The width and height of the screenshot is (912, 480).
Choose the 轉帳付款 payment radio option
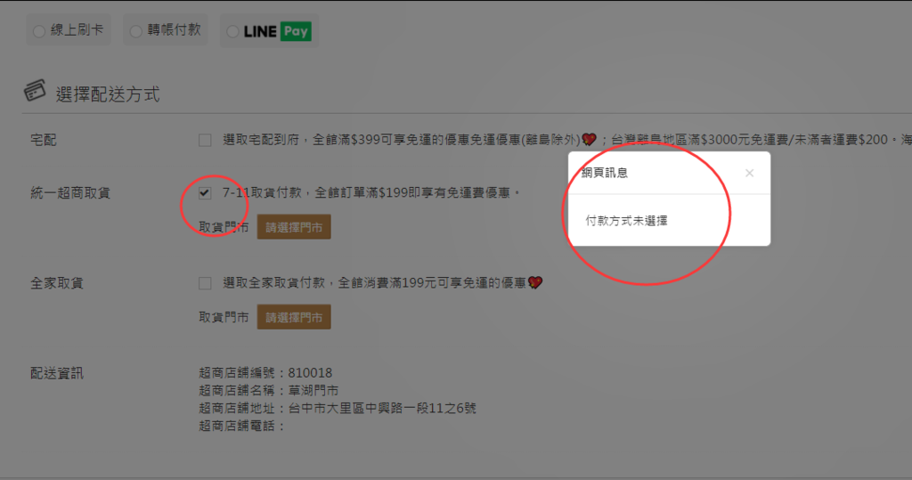point(135,31)
